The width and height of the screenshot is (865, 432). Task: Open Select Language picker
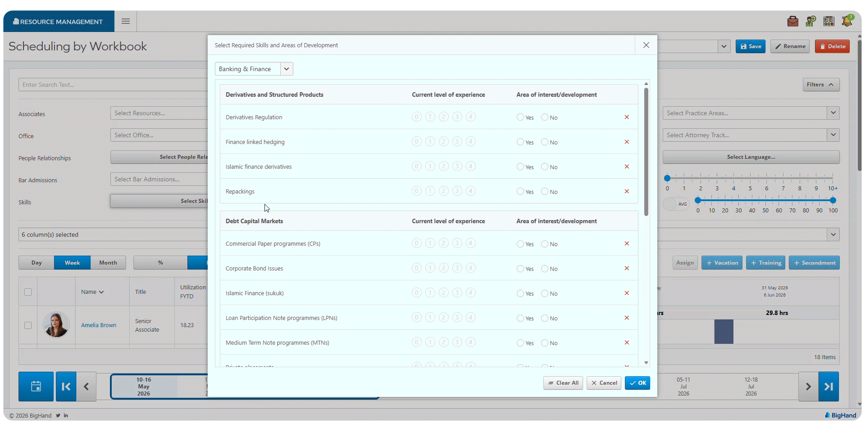pos(751,157)
